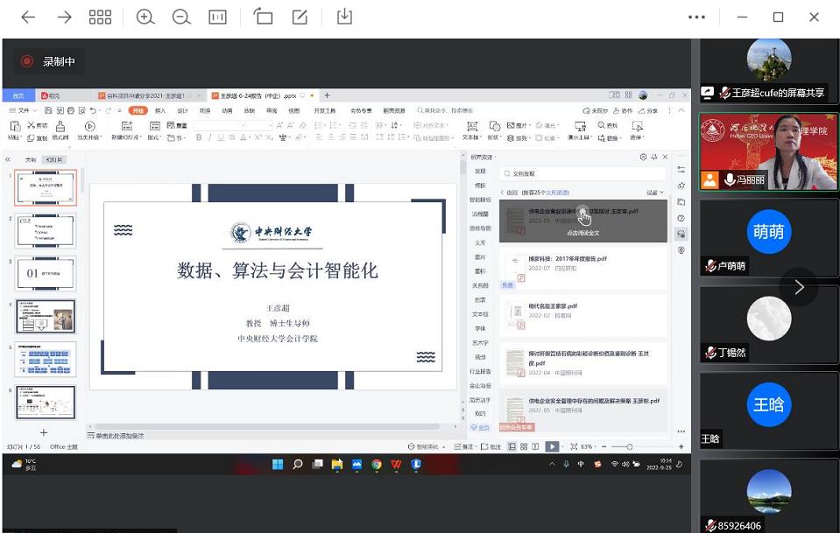
Task: Pin the 稻壳资源 resource panel
Action: 653,158
